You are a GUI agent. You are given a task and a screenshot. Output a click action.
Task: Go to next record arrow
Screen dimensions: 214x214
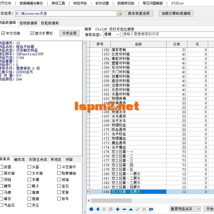pyautogui.click(x=104, y=209)
